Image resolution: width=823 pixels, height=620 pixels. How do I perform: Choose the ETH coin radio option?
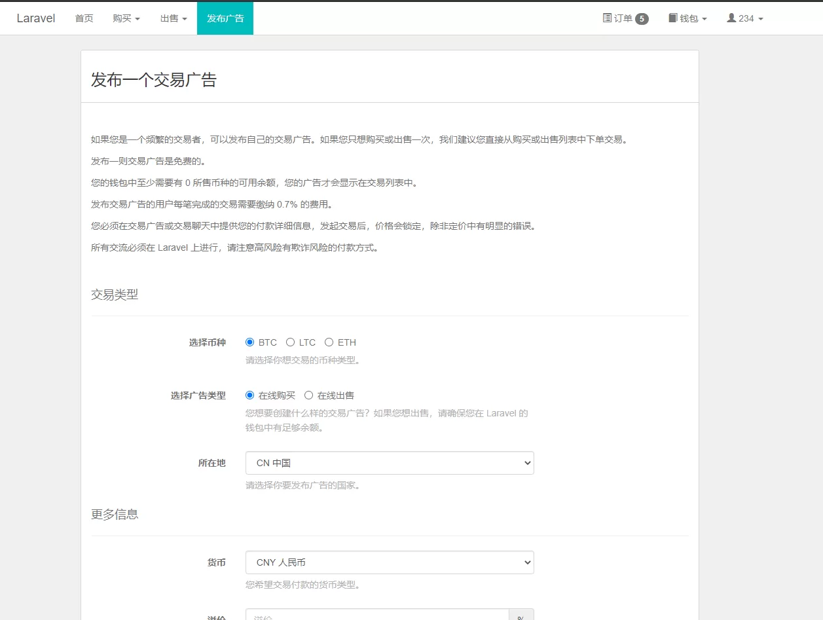pos(329,342)
